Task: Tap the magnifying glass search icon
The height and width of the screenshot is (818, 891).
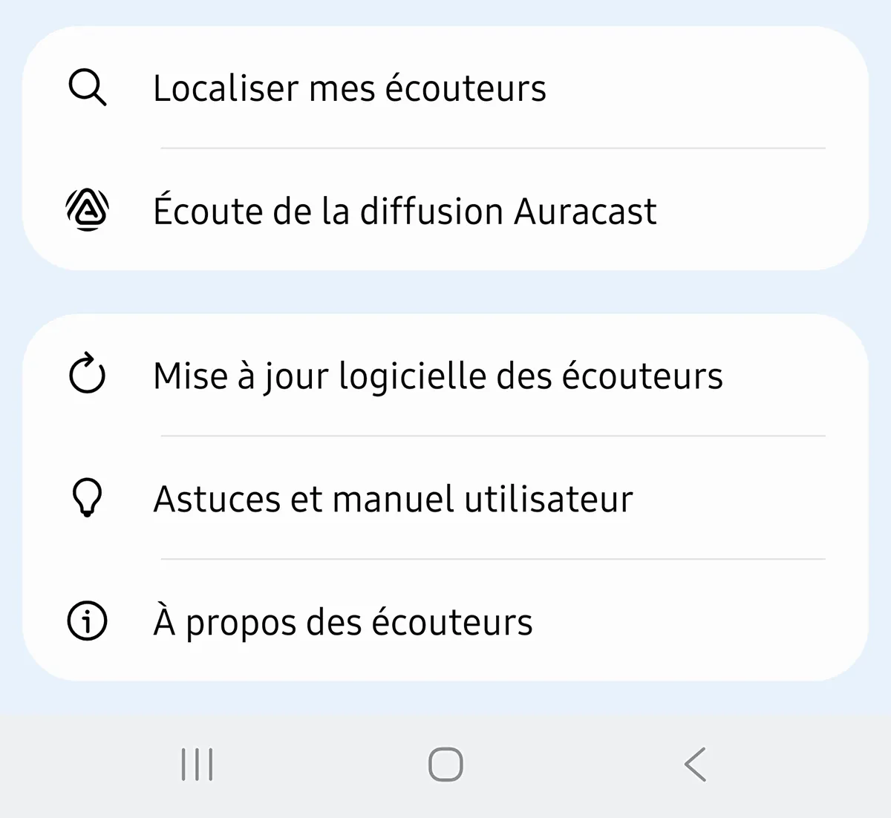Action: click(87, 88)
